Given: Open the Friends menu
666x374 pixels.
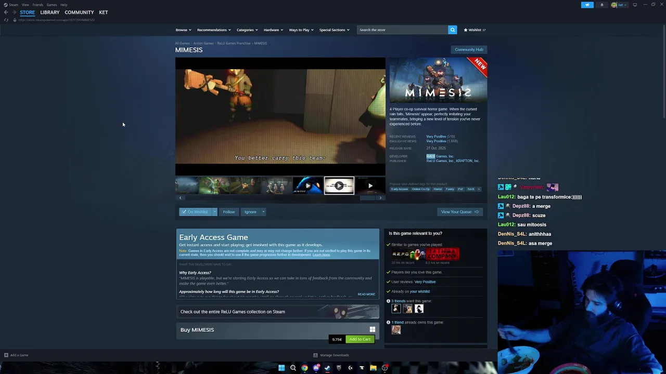Looking at the screenshot, I should pos(37,5).
